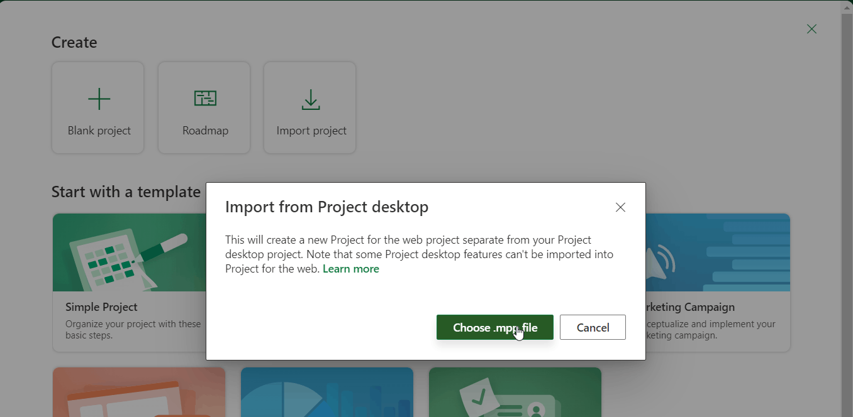Select the Import project label

click(311, 131)
